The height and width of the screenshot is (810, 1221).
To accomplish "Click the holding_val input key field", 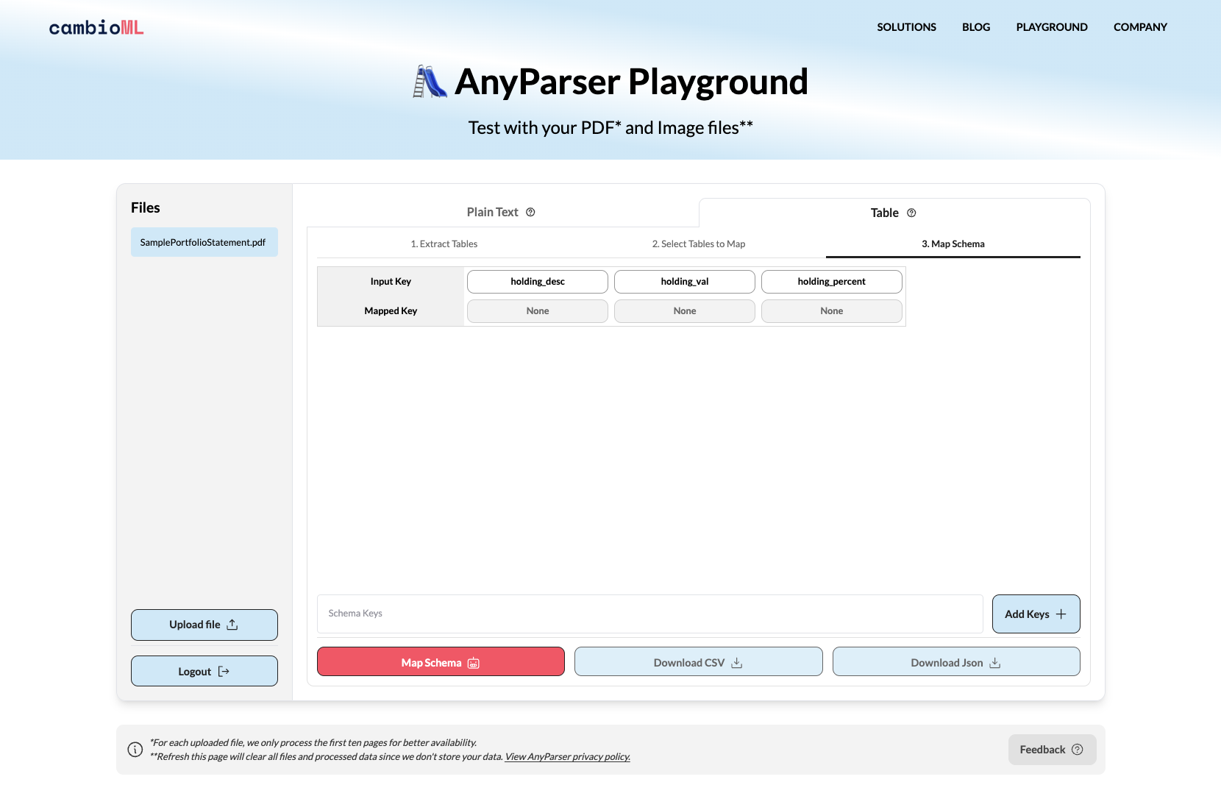I will point(685,282).
